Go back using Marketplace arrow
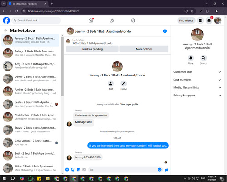The height and width of the screenshot is (182, 227). click(x=5, y=30)
